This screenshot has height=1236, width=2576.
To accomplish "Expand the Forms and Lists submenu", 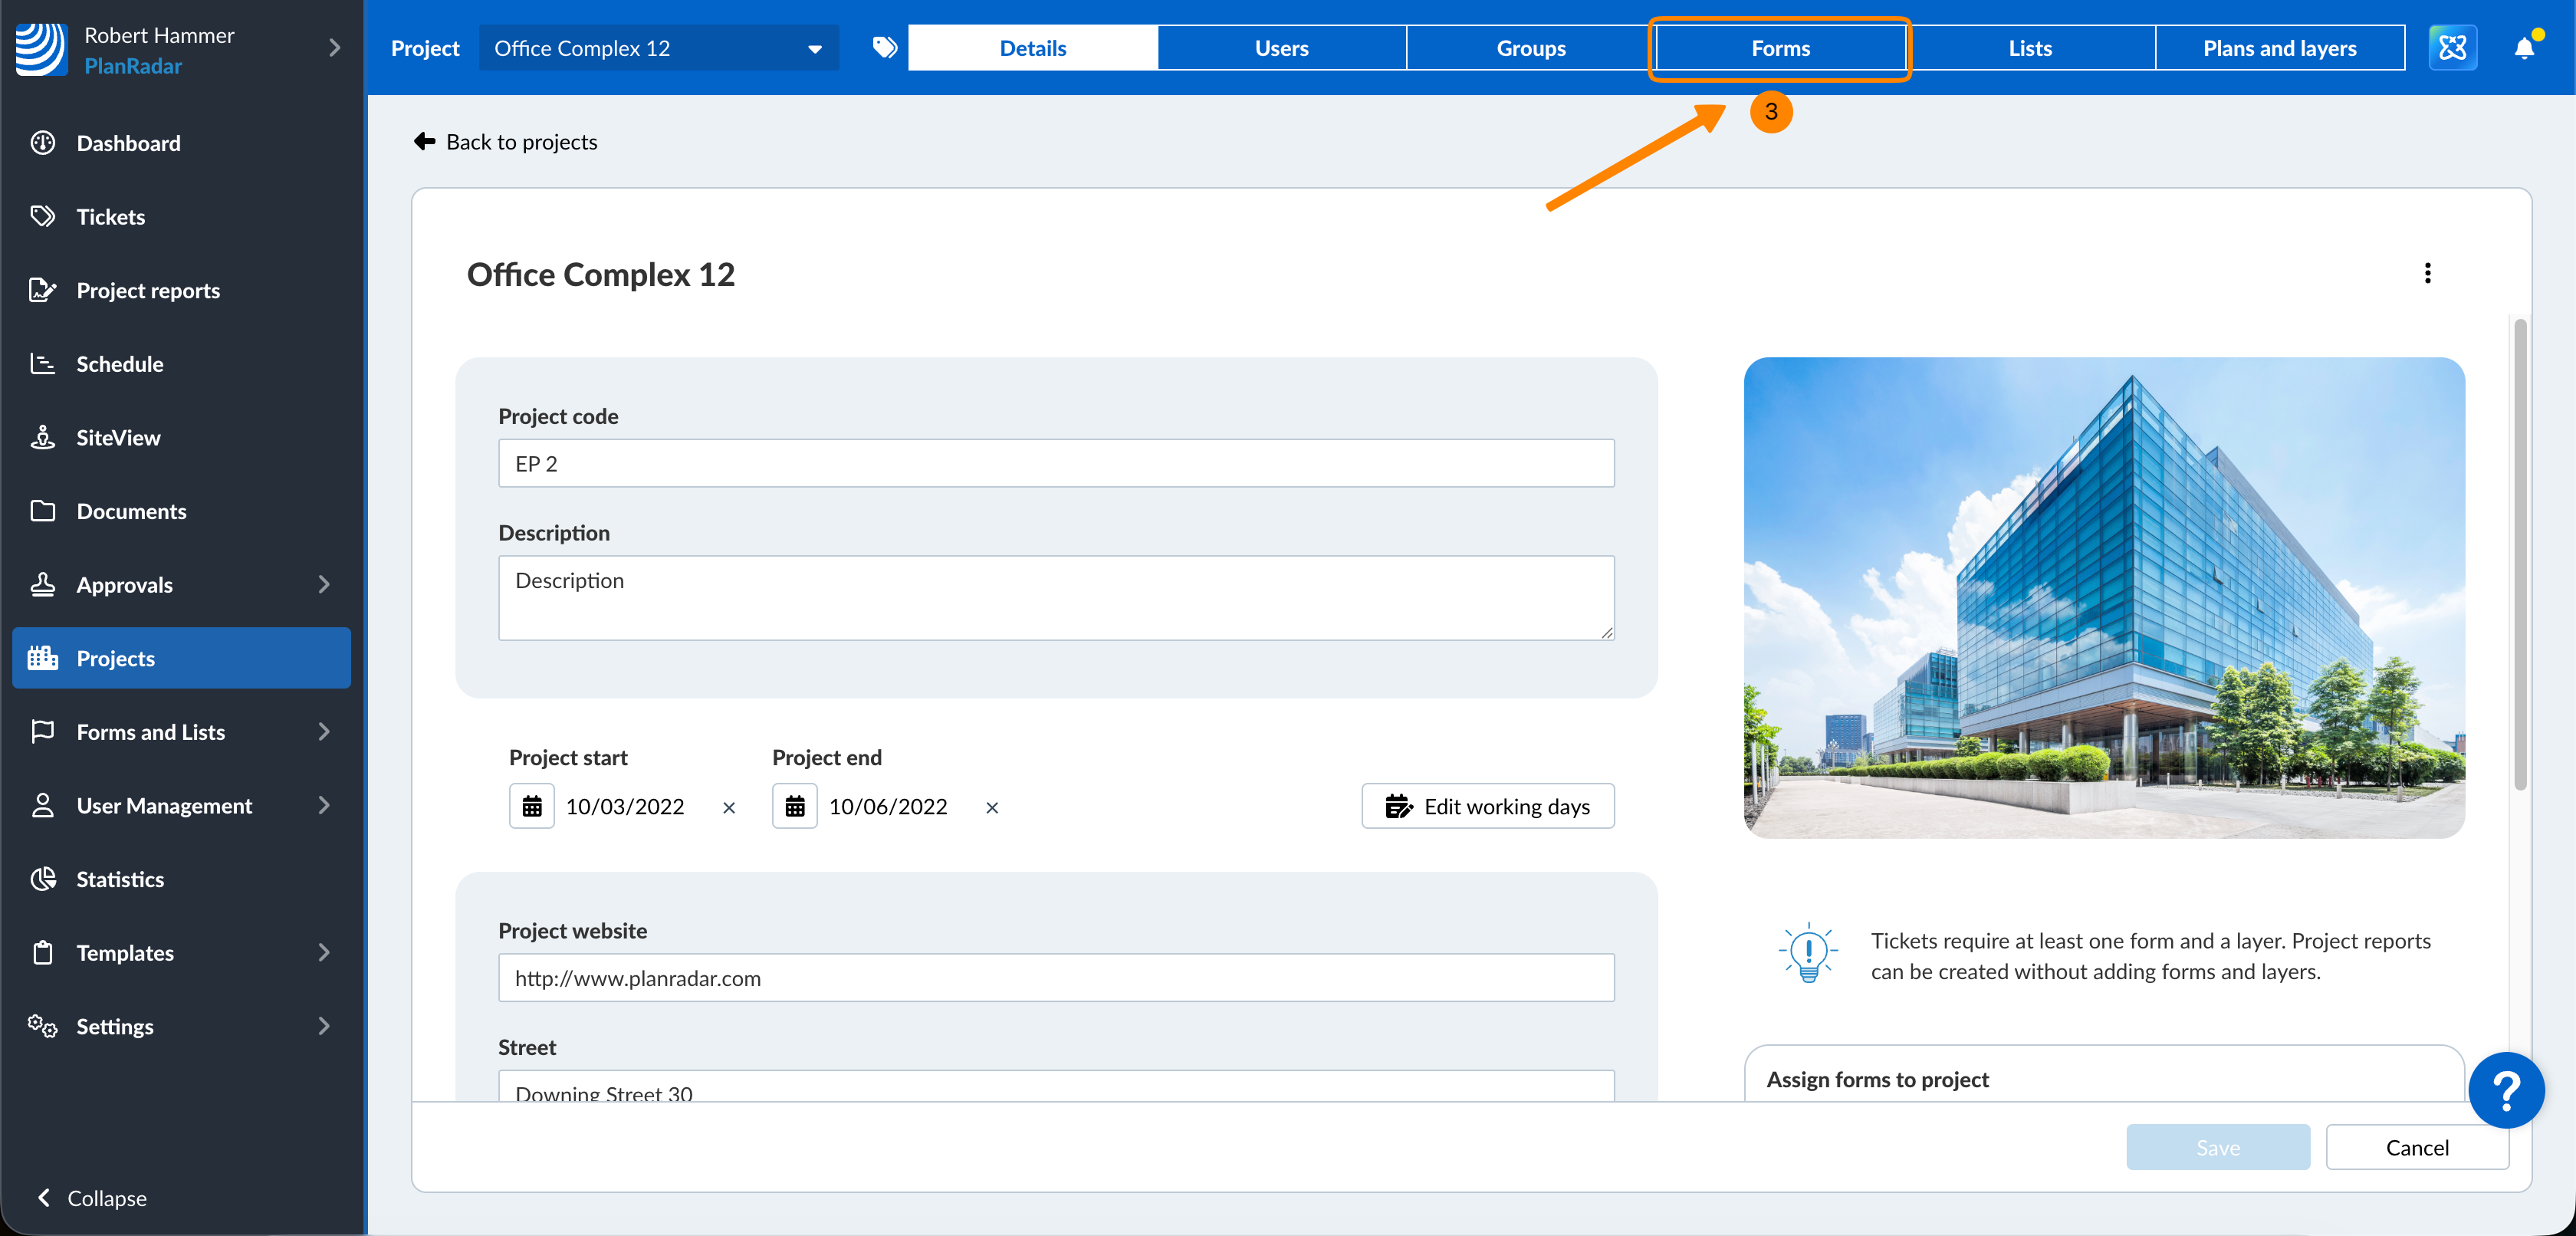I will click(x=323, y=732).
